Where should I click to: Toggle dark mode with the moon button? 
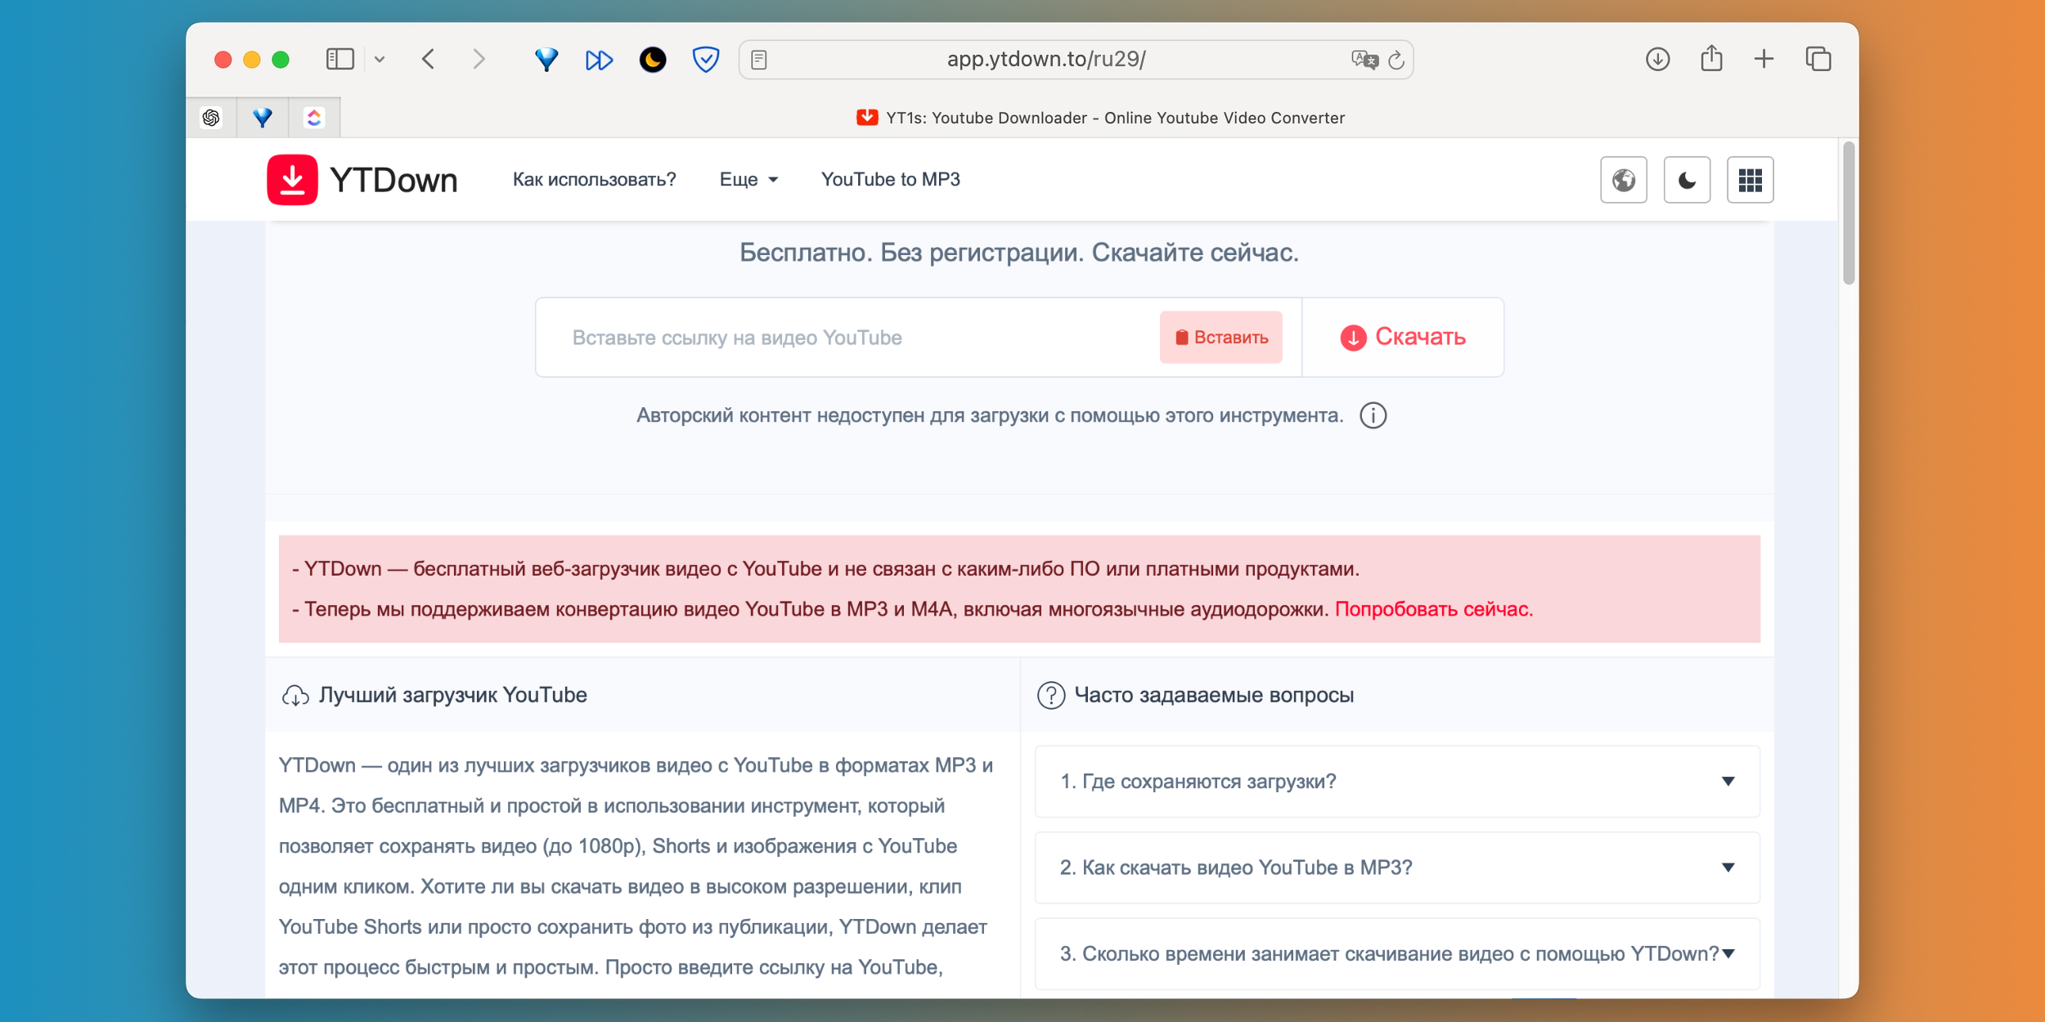click(1687, 179)
